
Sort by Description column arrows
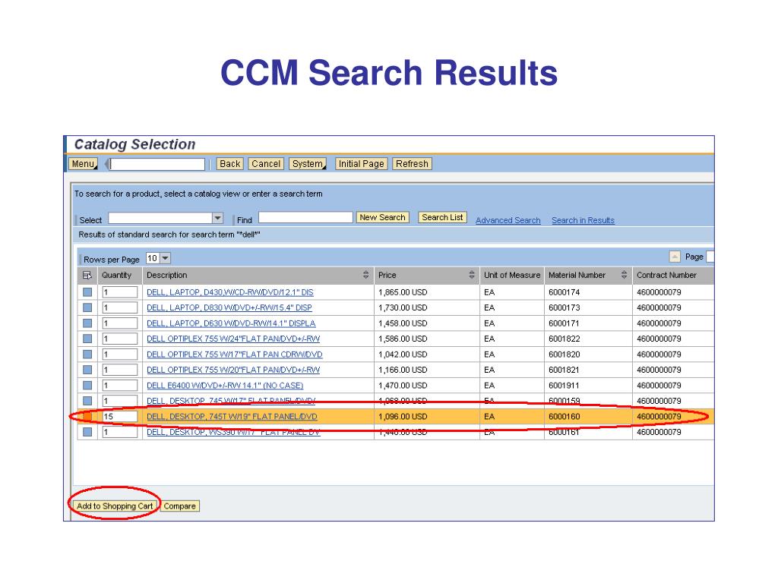[365, 275]
